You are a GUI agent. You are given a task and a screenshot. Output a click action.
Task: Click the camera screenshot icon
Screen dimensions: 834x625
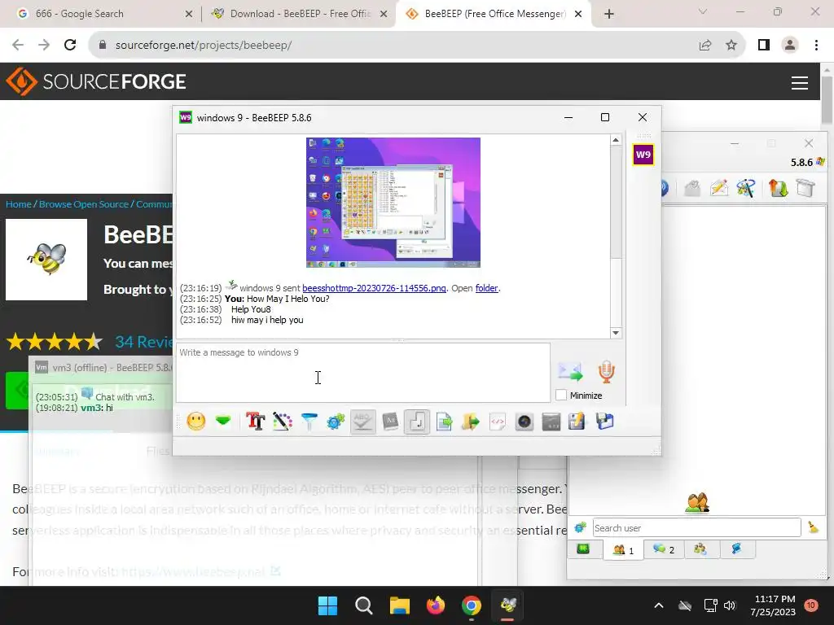coord(525,422)
